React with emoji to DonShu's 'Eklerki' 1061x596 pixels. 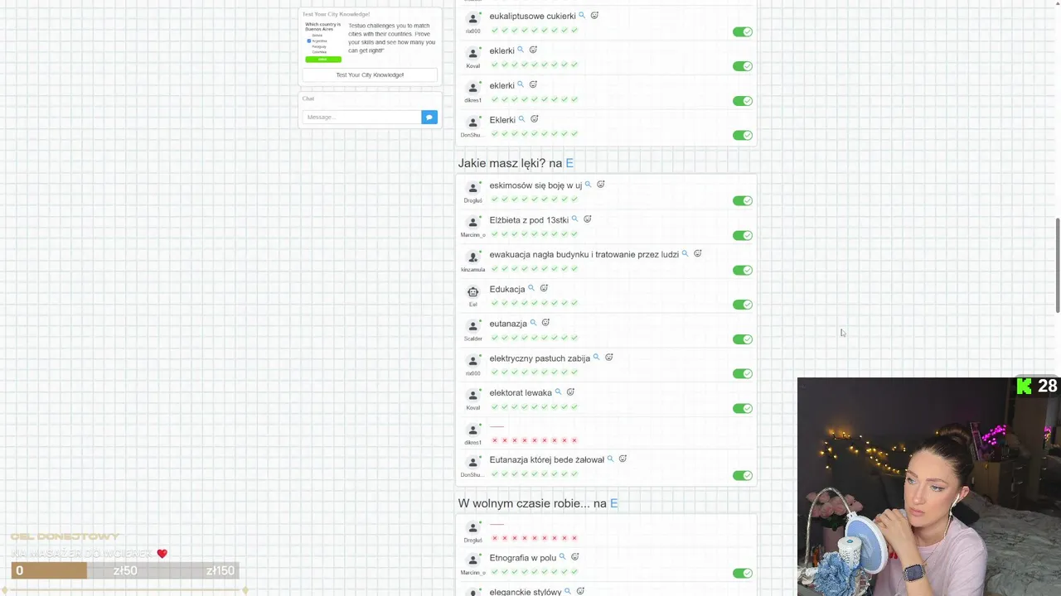[x=534, y=119]
